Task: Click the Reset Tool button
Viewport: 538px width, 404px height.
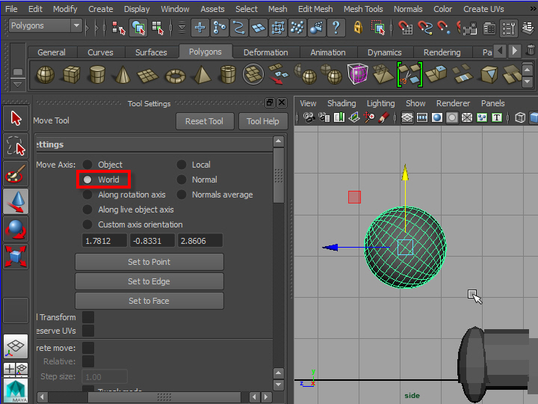Action: 205,121
